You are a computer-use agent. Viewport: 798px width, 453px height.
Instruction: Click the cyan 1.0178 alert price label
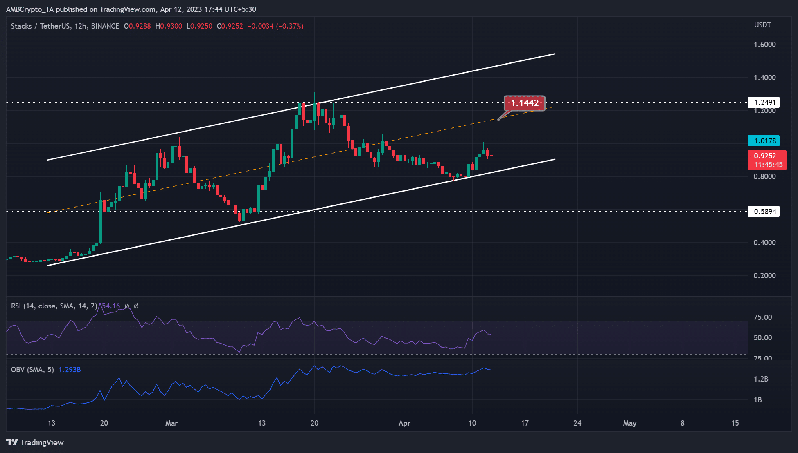tap(764, 141)
